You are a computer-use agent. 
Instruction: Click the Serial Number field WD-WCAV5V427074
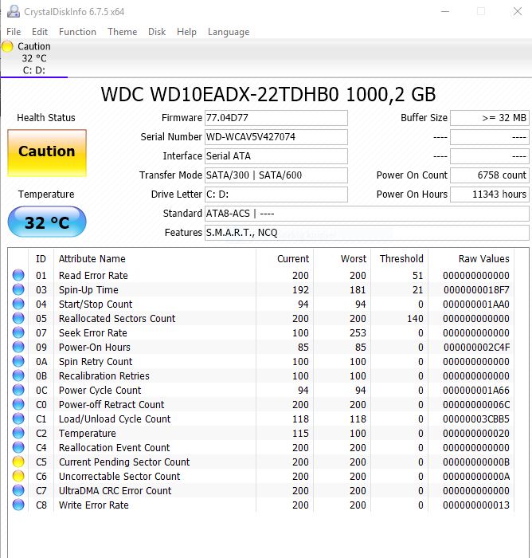[x=276, y=137]
